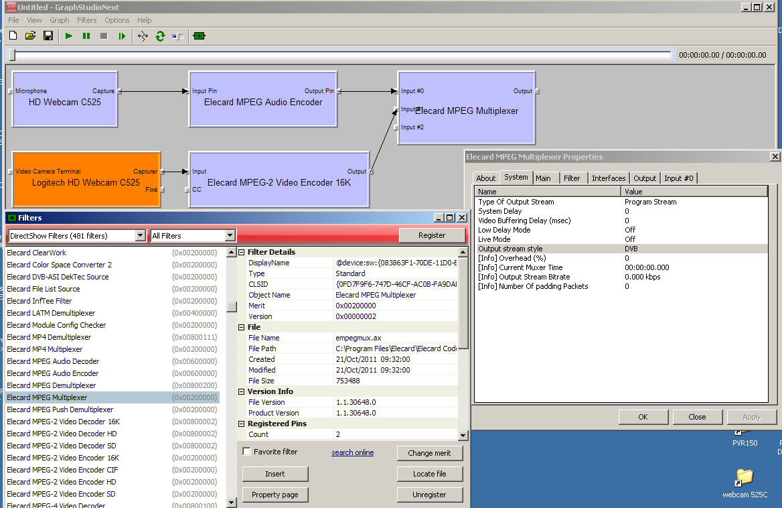Screen dimensions: 782x508
Task: Switch to the Main tab
Action: 544,178
